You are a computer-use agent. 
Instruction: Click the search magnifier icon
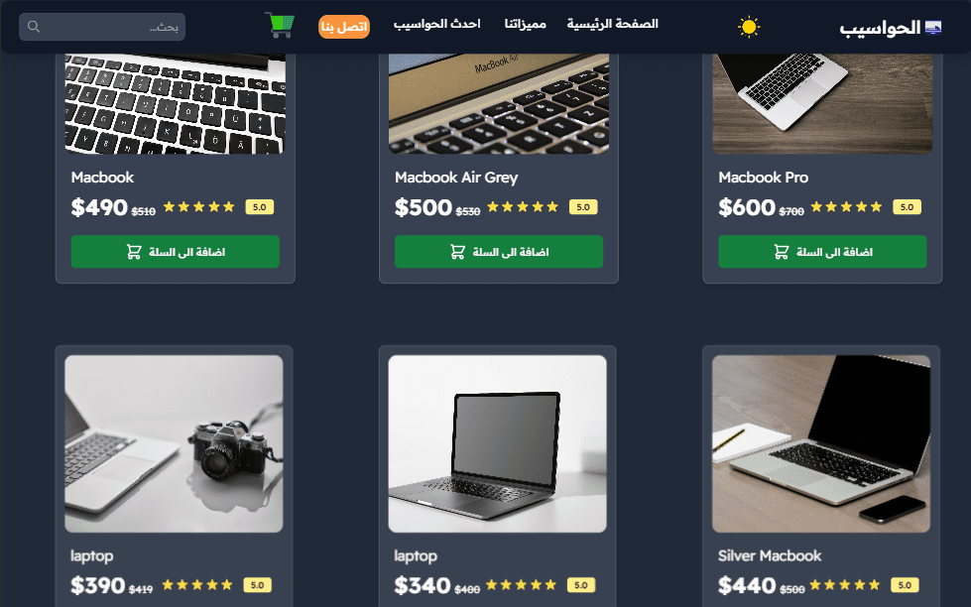coord(34,27)
